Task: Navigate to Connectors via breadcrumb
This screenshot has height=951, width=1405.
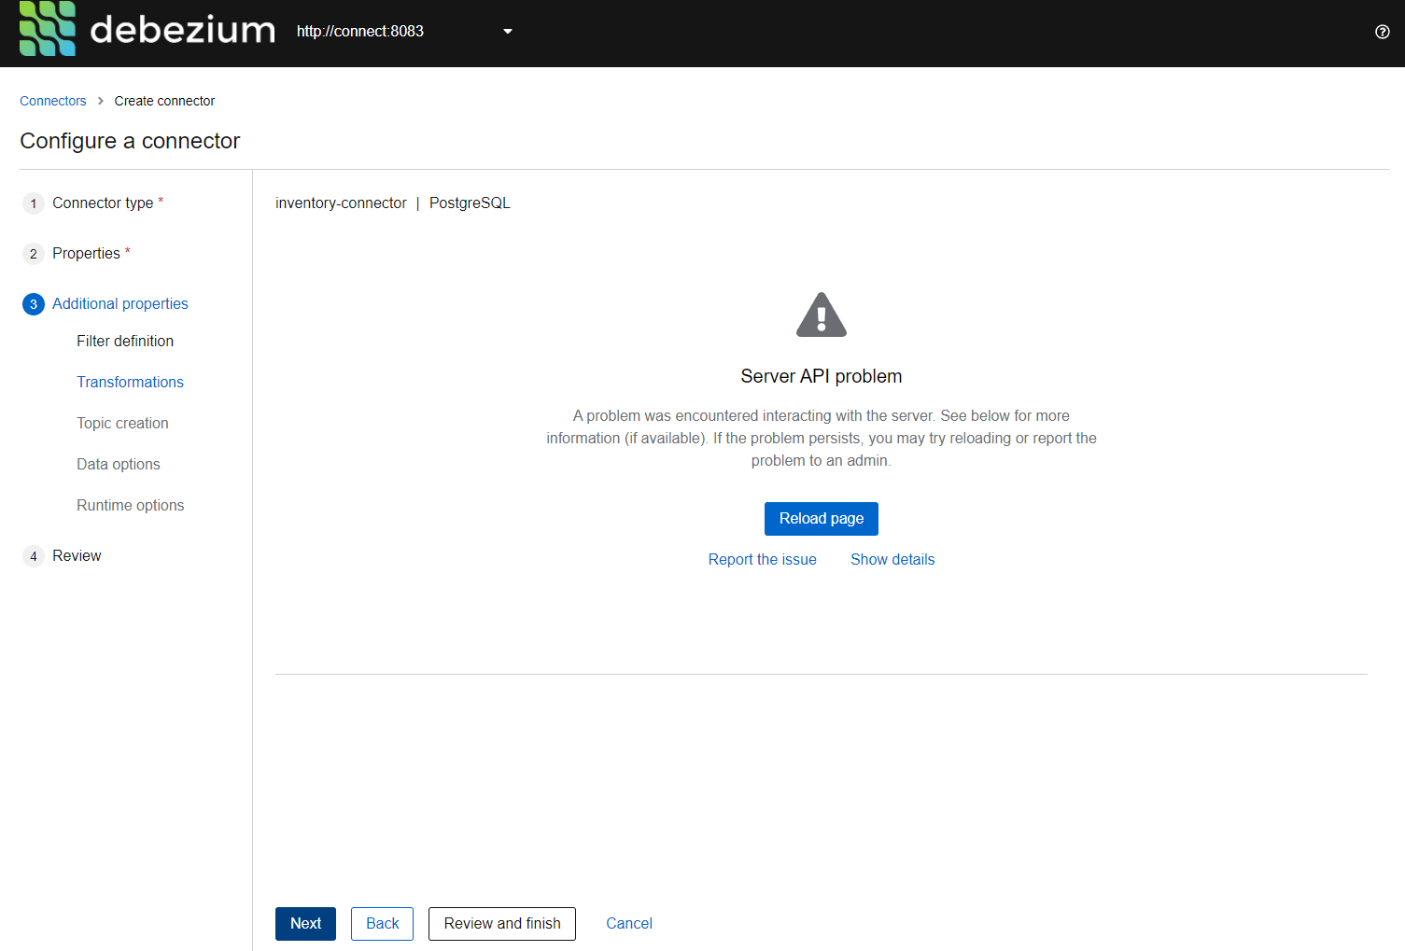Action: click(x=52, y=101)
